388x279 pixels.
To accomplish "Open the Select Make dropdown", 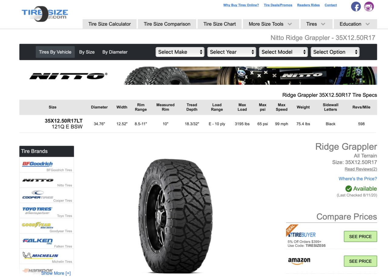I will [180, 52].
